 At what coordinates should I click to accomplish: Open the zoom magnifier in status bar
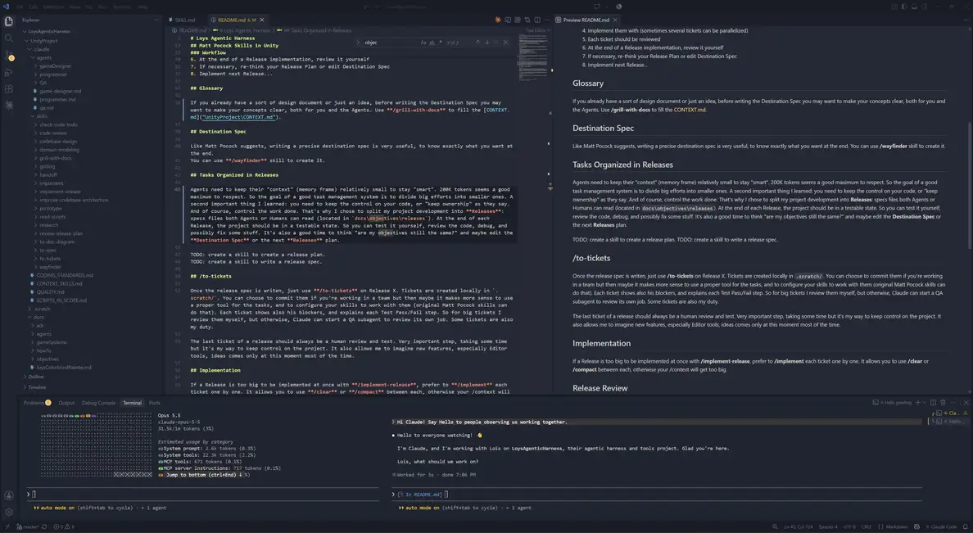(775, 526)
